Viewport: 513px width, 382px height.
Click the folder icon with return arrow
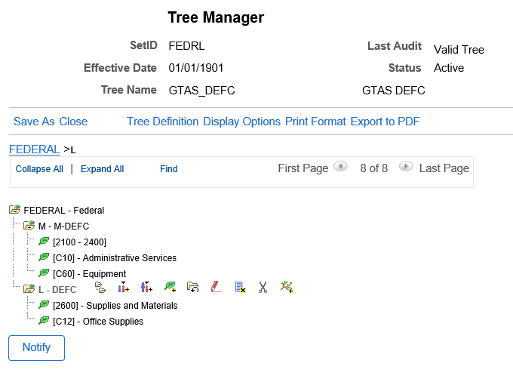click(x=192, y=287)
